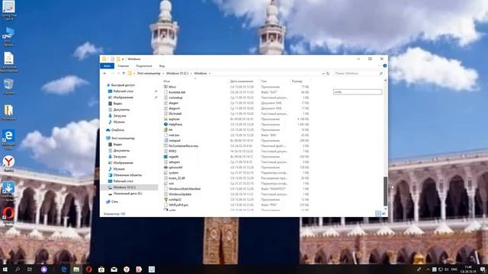
Task: Open taskbar search magnifier
Action: coord(18,269)
